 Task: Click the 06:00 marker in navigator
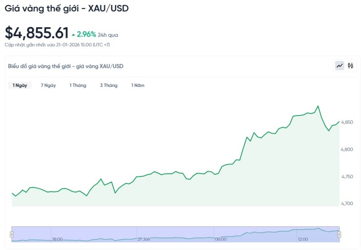point(221,239)
